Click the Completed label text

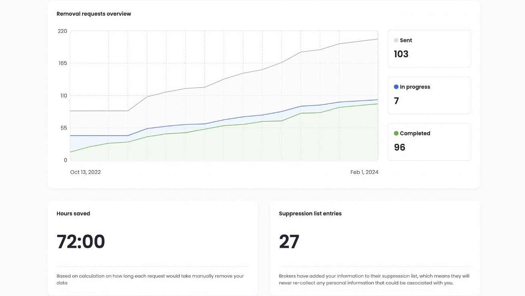(x=415, y=133)
